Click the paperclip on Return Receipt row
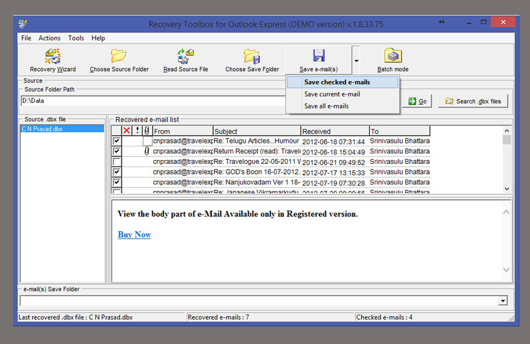 pos(147,151)
